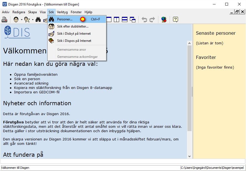Follow the Sök en person link
Image resolution: width=246 pixels, height=171 pixels.
(27, 79)
